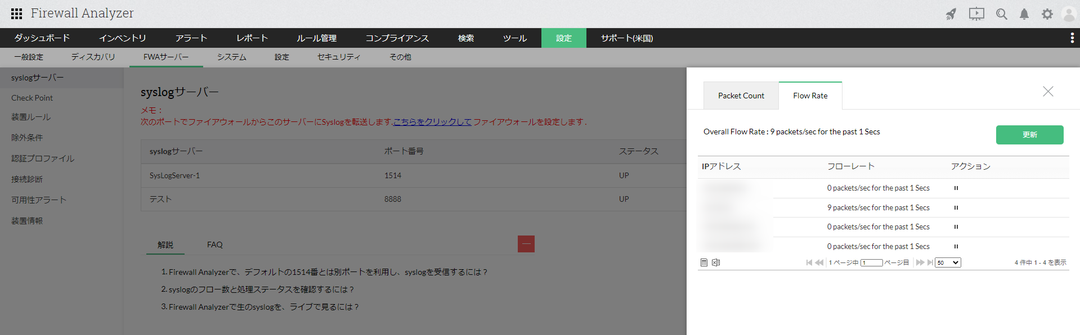Open the アラート menu
This screenshot has height=335, width=1080.
pos(191,38)
